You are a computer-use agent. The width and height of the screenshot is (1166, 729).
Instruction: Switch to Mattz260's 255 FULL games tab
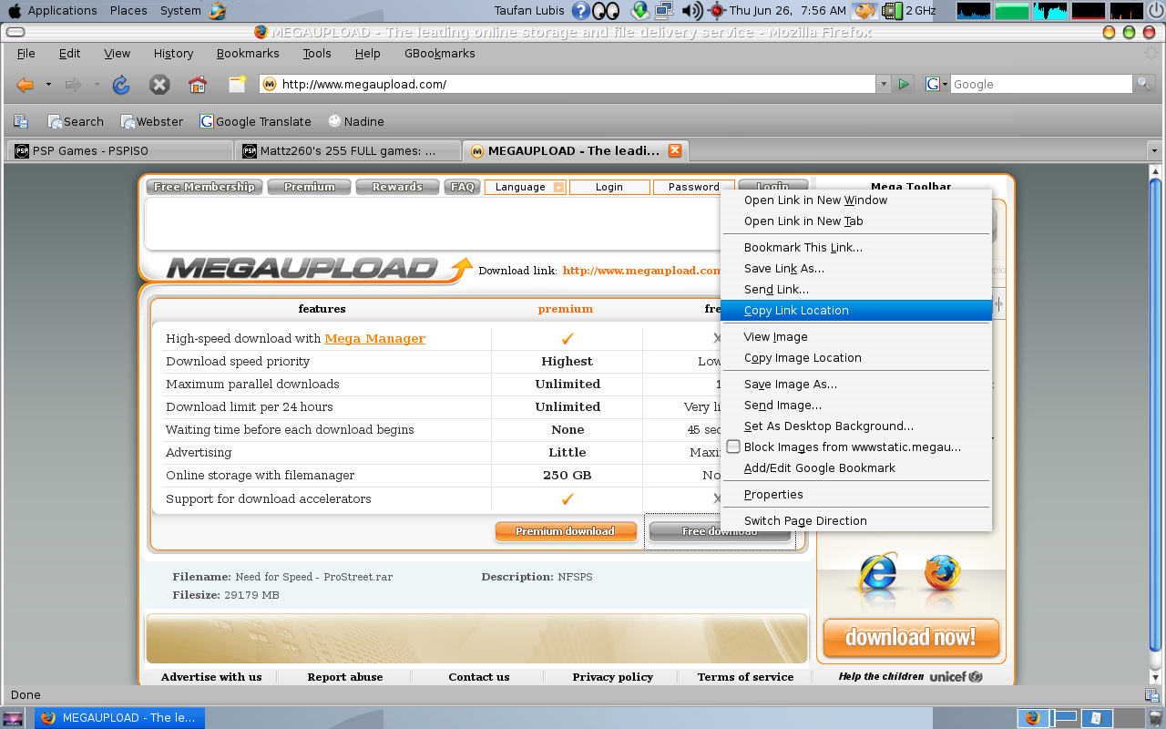coord(348,150)
